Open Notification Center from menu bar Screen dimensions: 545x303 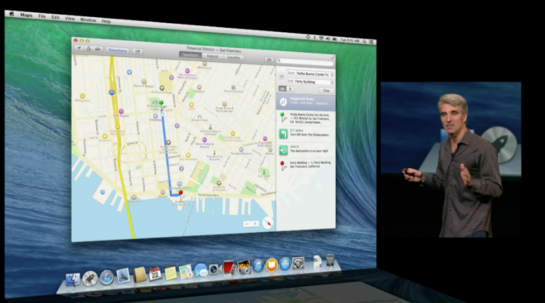click(x=371, y=42)
